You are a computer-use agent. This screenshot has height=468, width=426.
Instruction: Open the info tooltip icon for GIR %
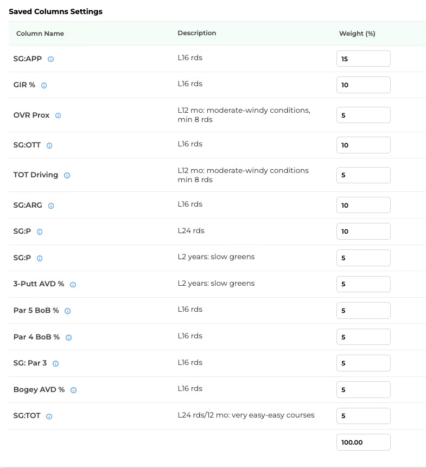tap(44, 85)
